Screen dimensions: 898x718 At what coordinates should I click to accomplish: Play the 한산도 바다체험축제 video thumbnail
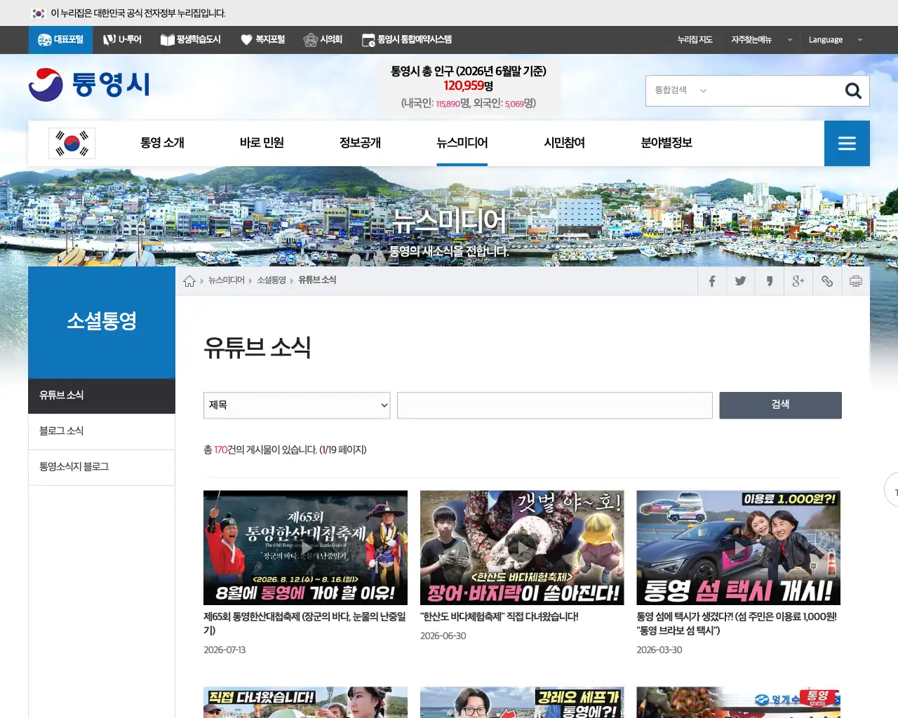point(522,548)
